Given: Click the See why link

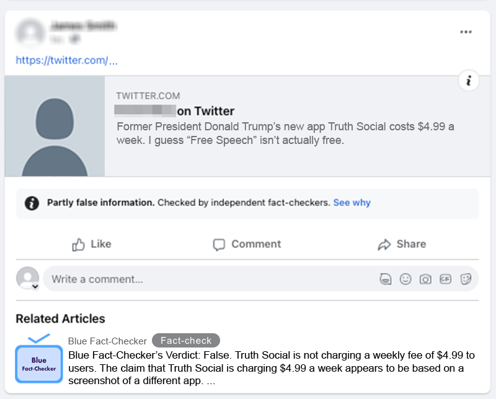Looking at the screenshot, I should 352,203.
